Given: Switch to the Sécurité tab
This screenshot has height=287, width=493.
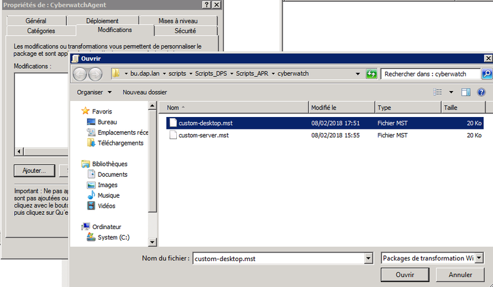Looking at the screenshot, I should [x=185, y=31].
